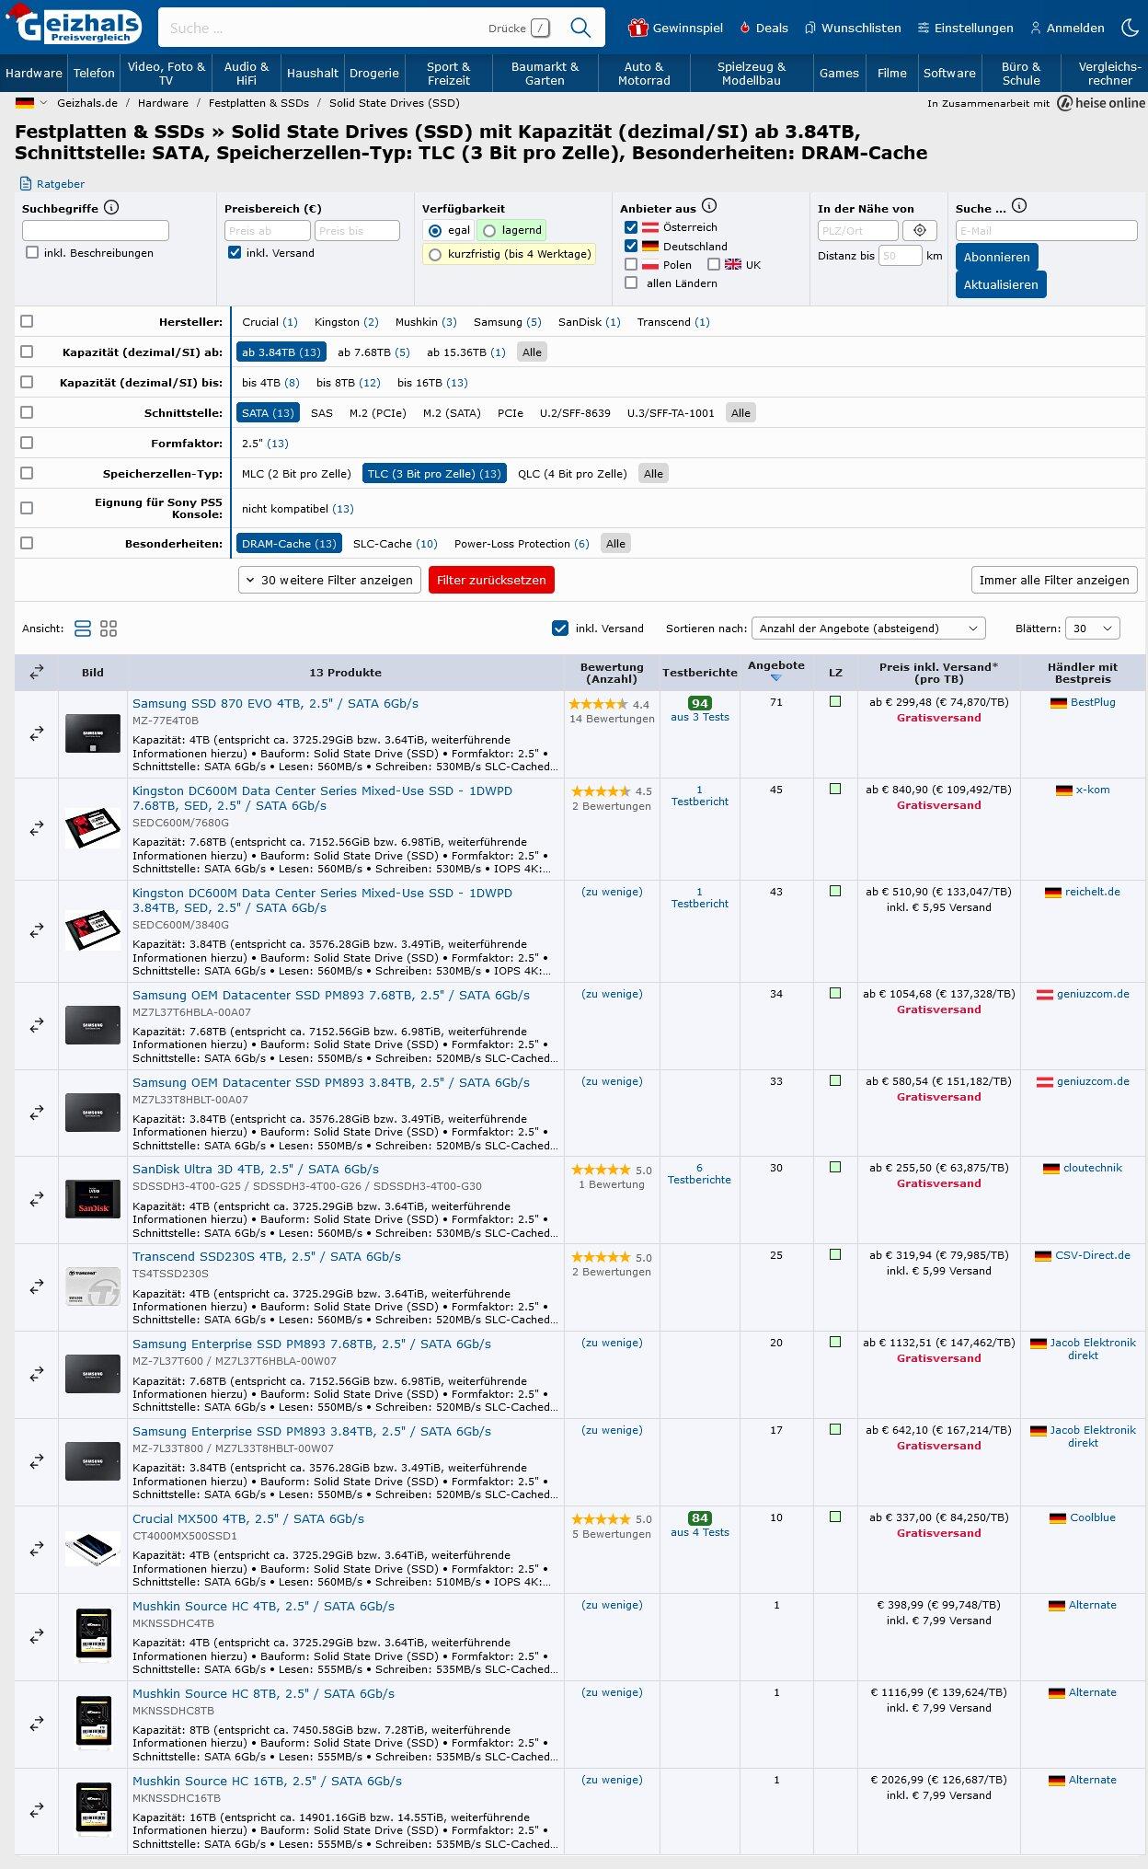The height and width of the screenshot is (1869, 1148).
Task: Check the allen Ländern checkbox
Action: coord(631,283)
